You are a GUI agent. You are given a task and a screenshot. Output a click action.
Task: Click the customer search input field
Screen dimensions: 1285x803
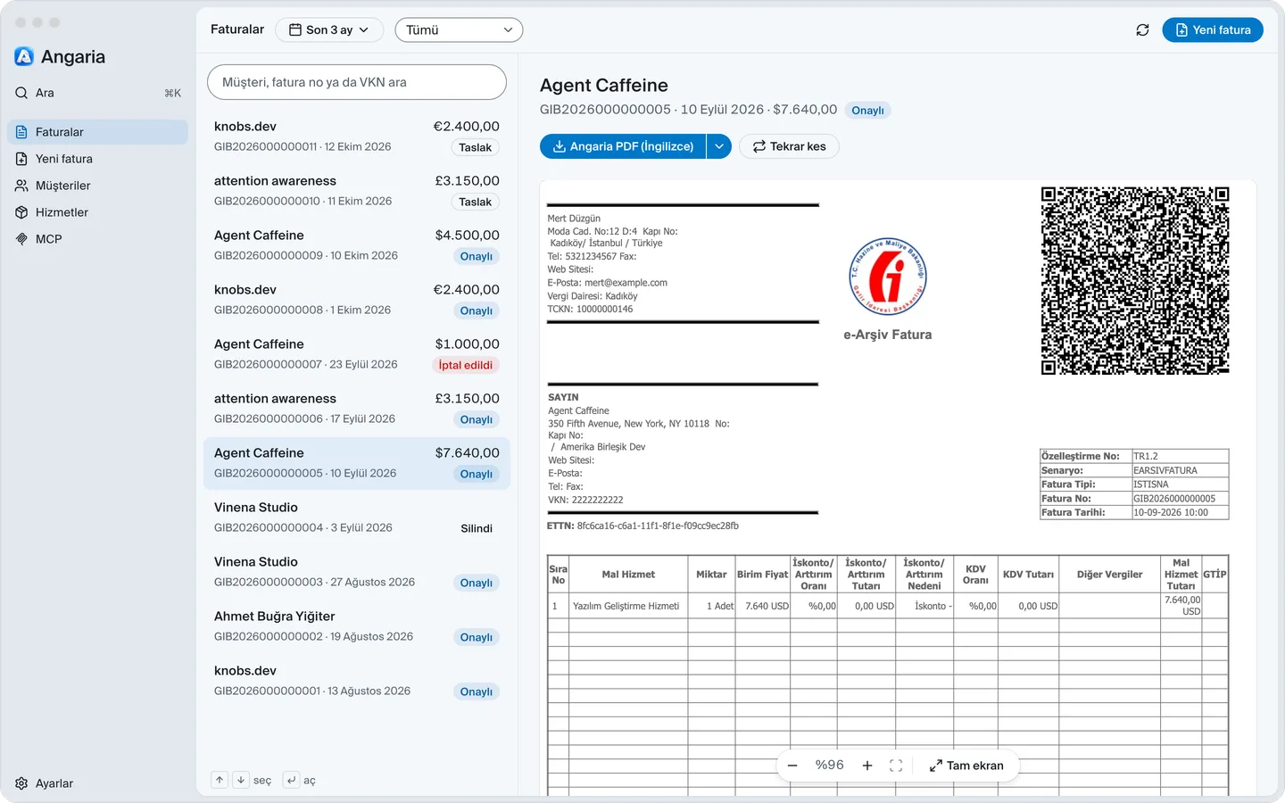click(357, 82)
